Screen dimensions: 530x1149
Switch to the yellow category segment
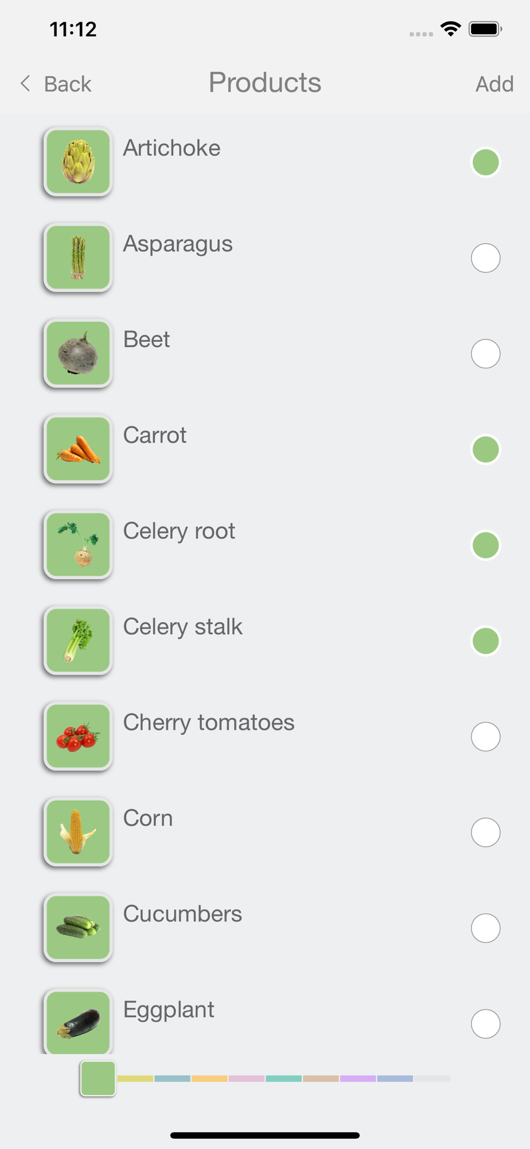(135, 1079)
